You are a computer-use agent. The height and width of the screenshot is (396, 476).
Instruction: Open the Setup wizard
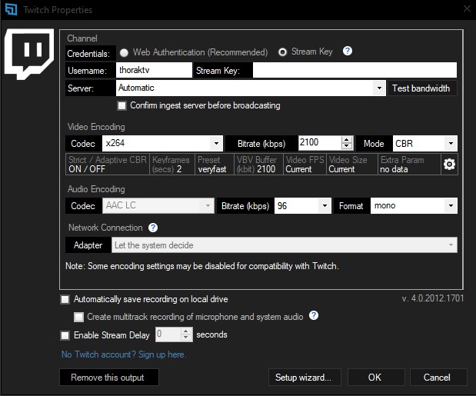(303, 378)
